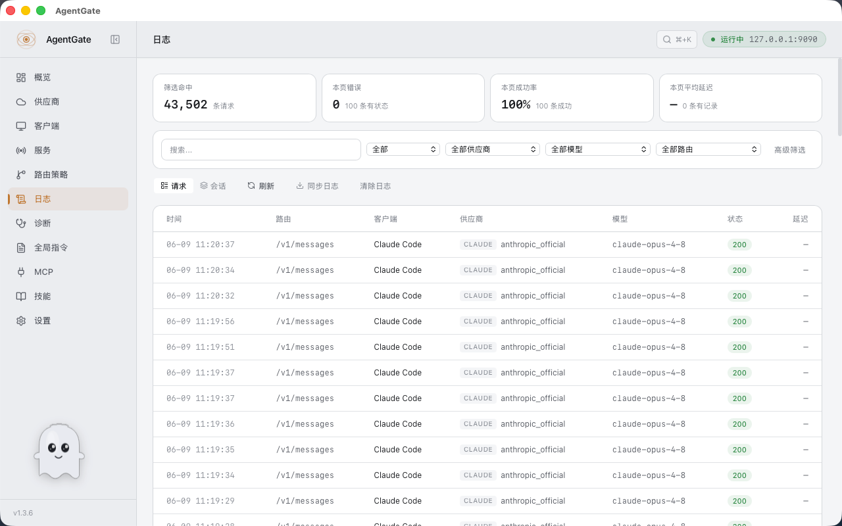Open 诊断 in the sidebar
This screenshot has width=842, height=526.
tap(68, 224)
